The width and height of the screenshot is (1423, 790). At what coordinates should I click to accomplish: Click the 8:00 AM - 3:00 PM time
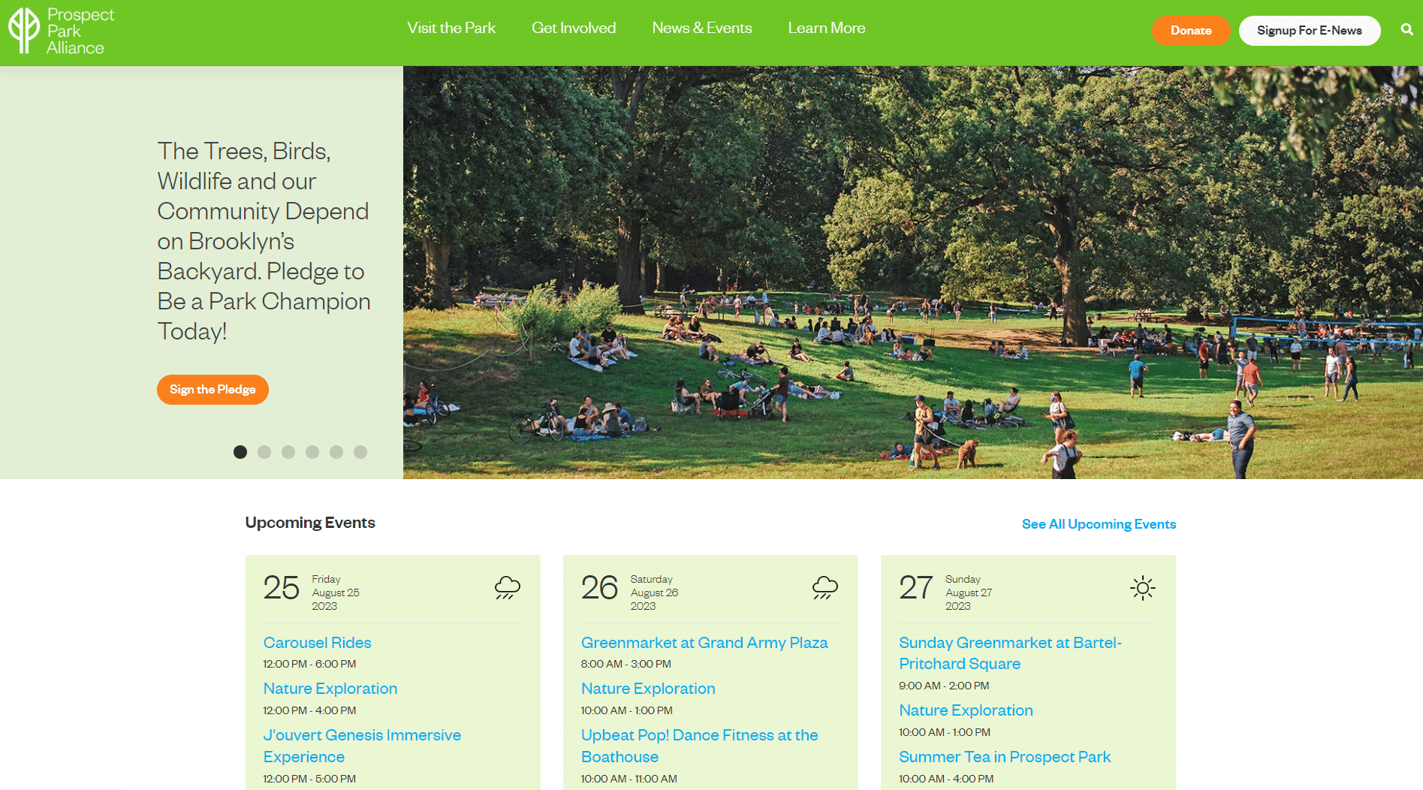626,664
